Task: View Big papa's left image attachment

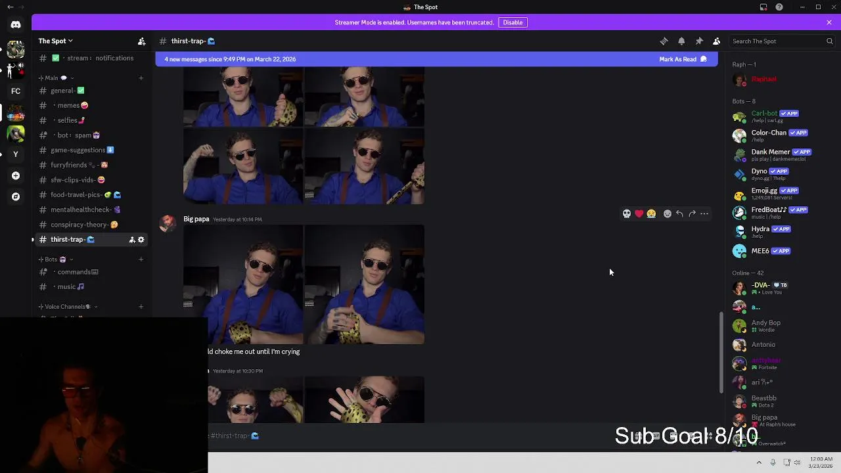Action: 243,284
